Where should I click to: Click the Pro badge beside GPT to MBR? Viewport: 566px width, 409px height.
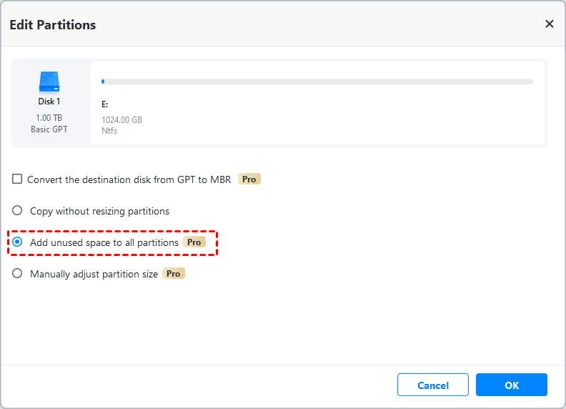[x=249, y=179]
